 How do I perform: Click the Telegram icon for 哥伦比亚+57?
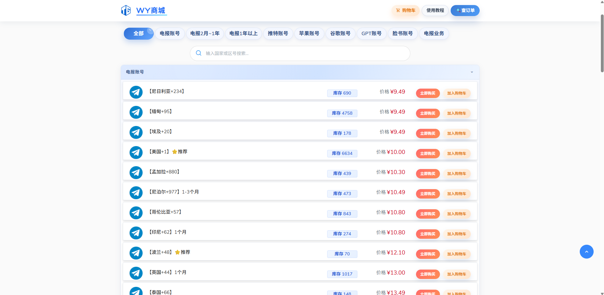pyautogui.click(x=136, y=213)
